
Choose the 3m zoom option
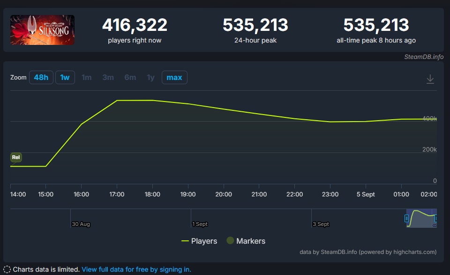[x=108, y=77]
